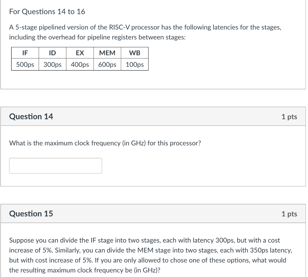The image size is (308, 277).
Task: Click the Question 14 header bar
Action: [x=154, y=117]
